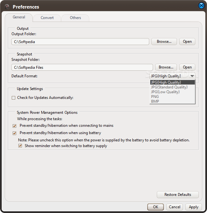Screen dimensions: 207x213
Task: Enable Check for Updates Automatically
Action: tap(14, 98)
